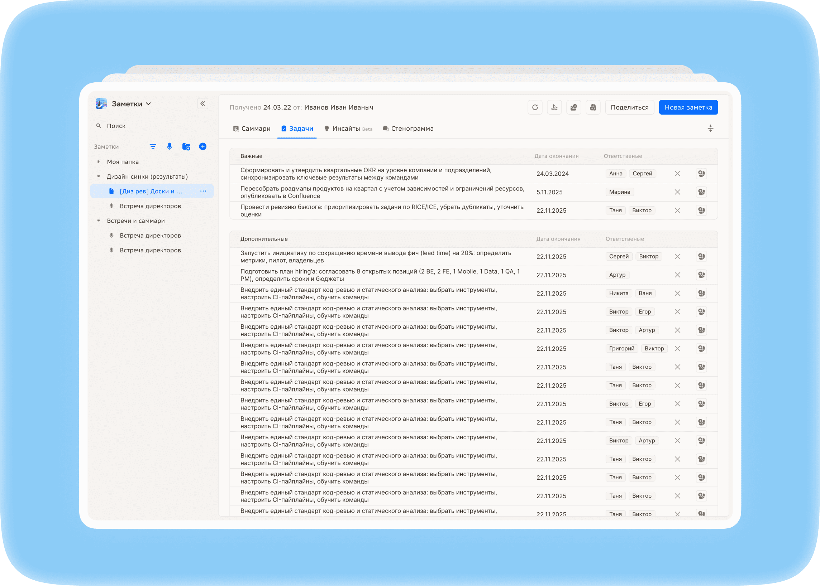Image resolution: width=820 pixels, height=586 pixels.
Task: Open the Инсайты Beta tab
Action: click(x=348, y=129)
